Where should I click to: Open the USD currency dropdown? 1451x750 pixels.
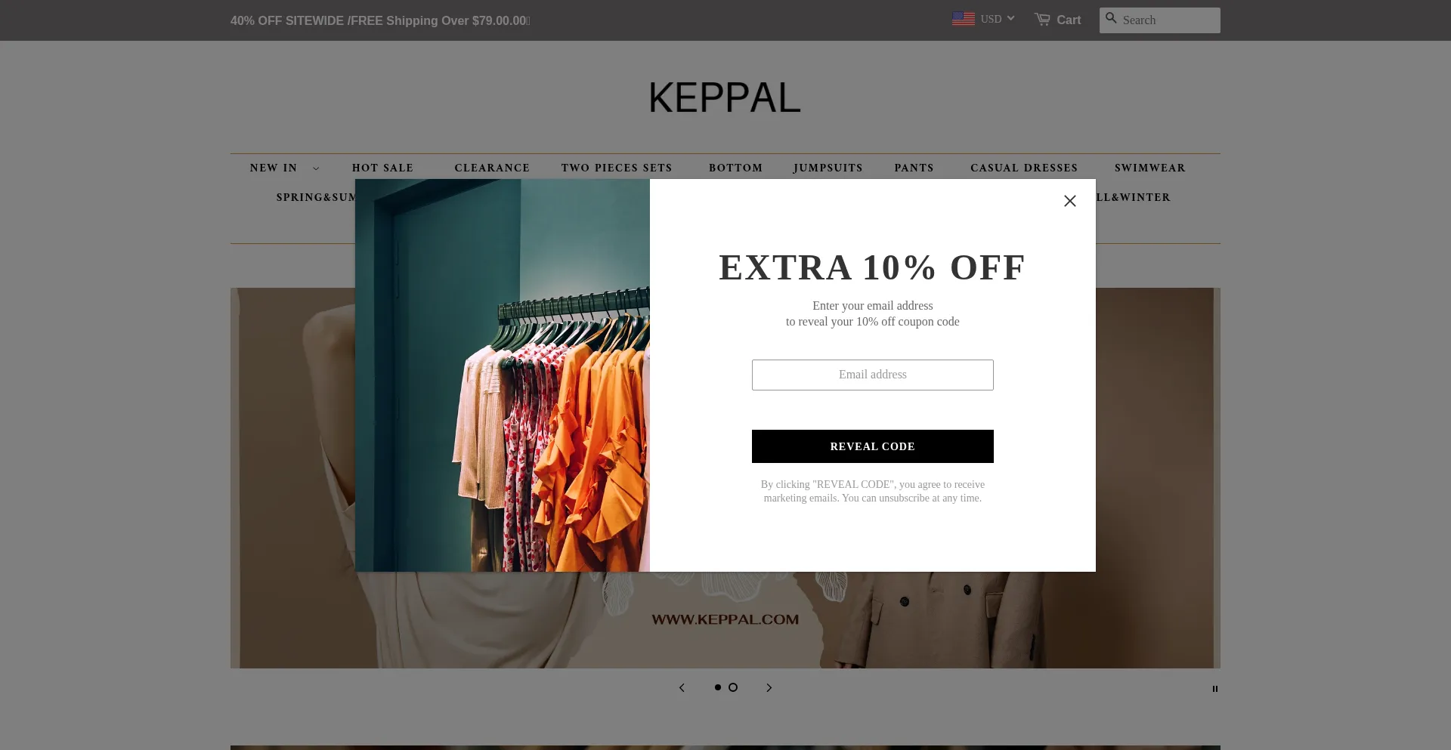point(998,19)
